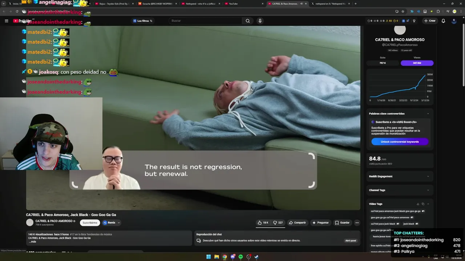This screenshot has width=465, height=261.
Task: Collapse Palabras clave controvertidas panel
Action: click(x=428, y=113)
